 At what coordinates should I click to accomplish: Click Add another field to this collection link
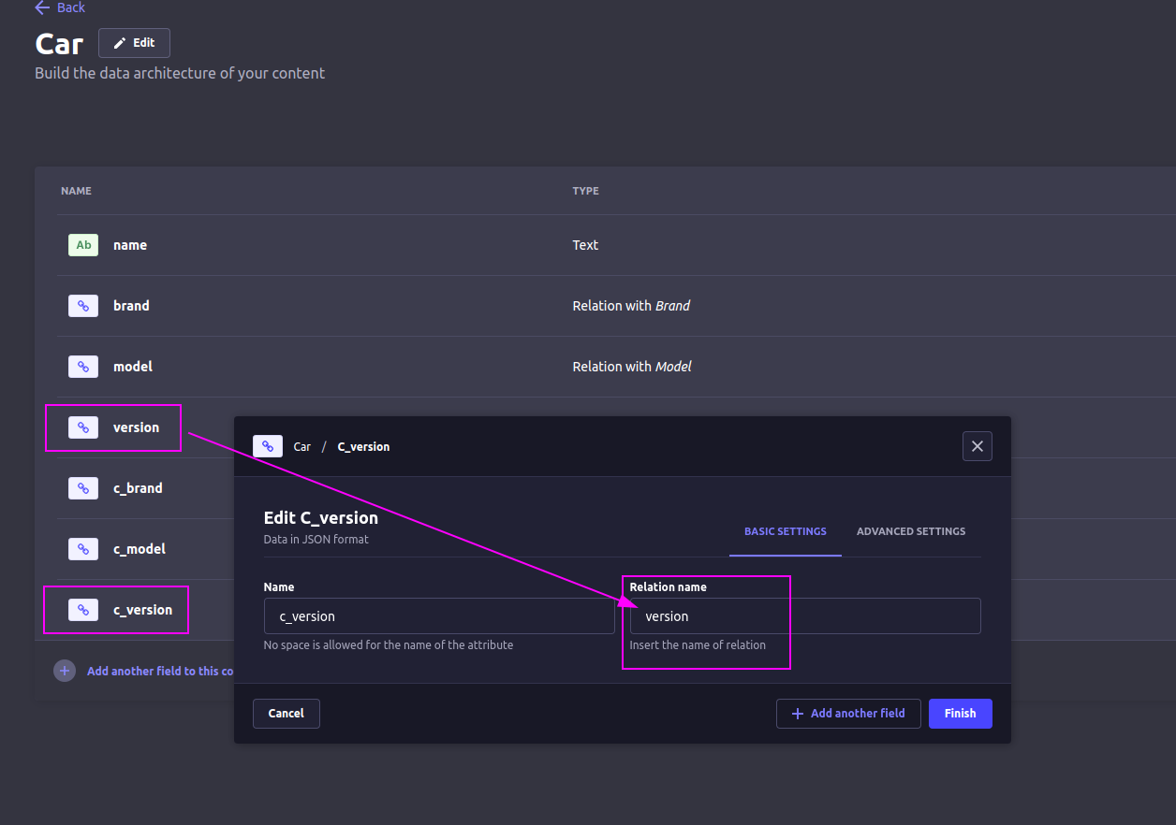coord(160,671)
